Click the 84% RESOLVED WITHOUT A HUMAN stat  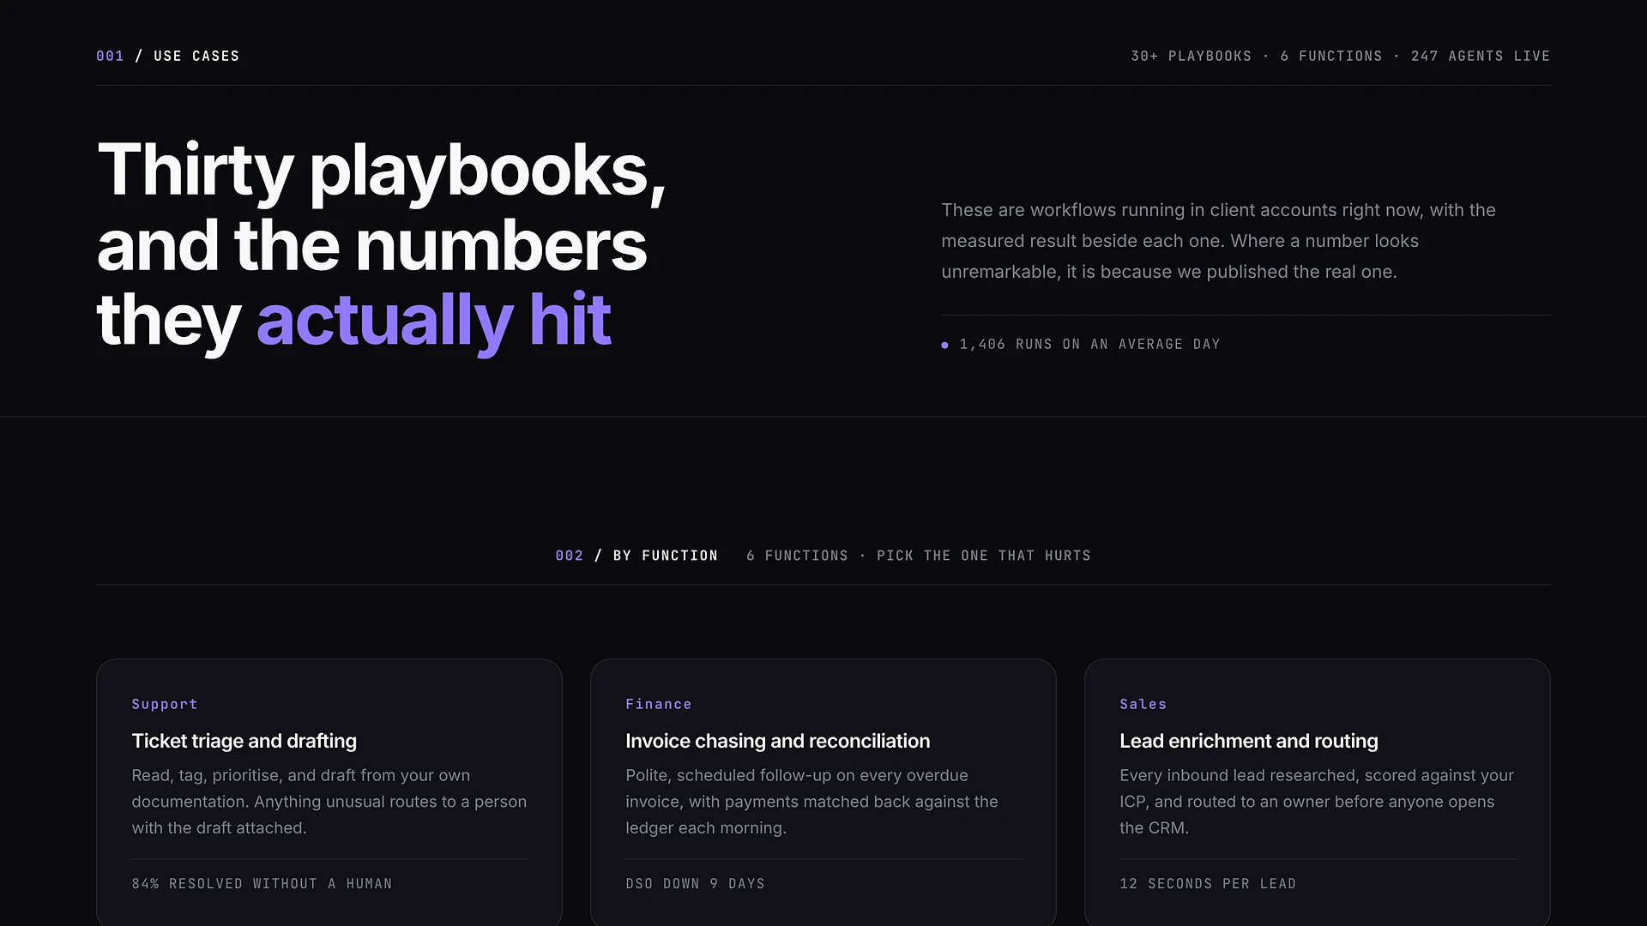[262, 883]
